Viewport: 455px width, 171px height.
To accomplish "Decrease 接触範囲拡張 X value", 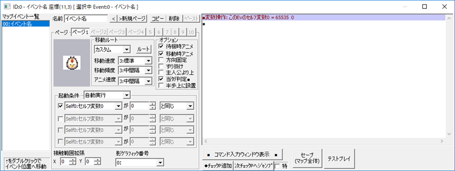I will tap(73, 163).
